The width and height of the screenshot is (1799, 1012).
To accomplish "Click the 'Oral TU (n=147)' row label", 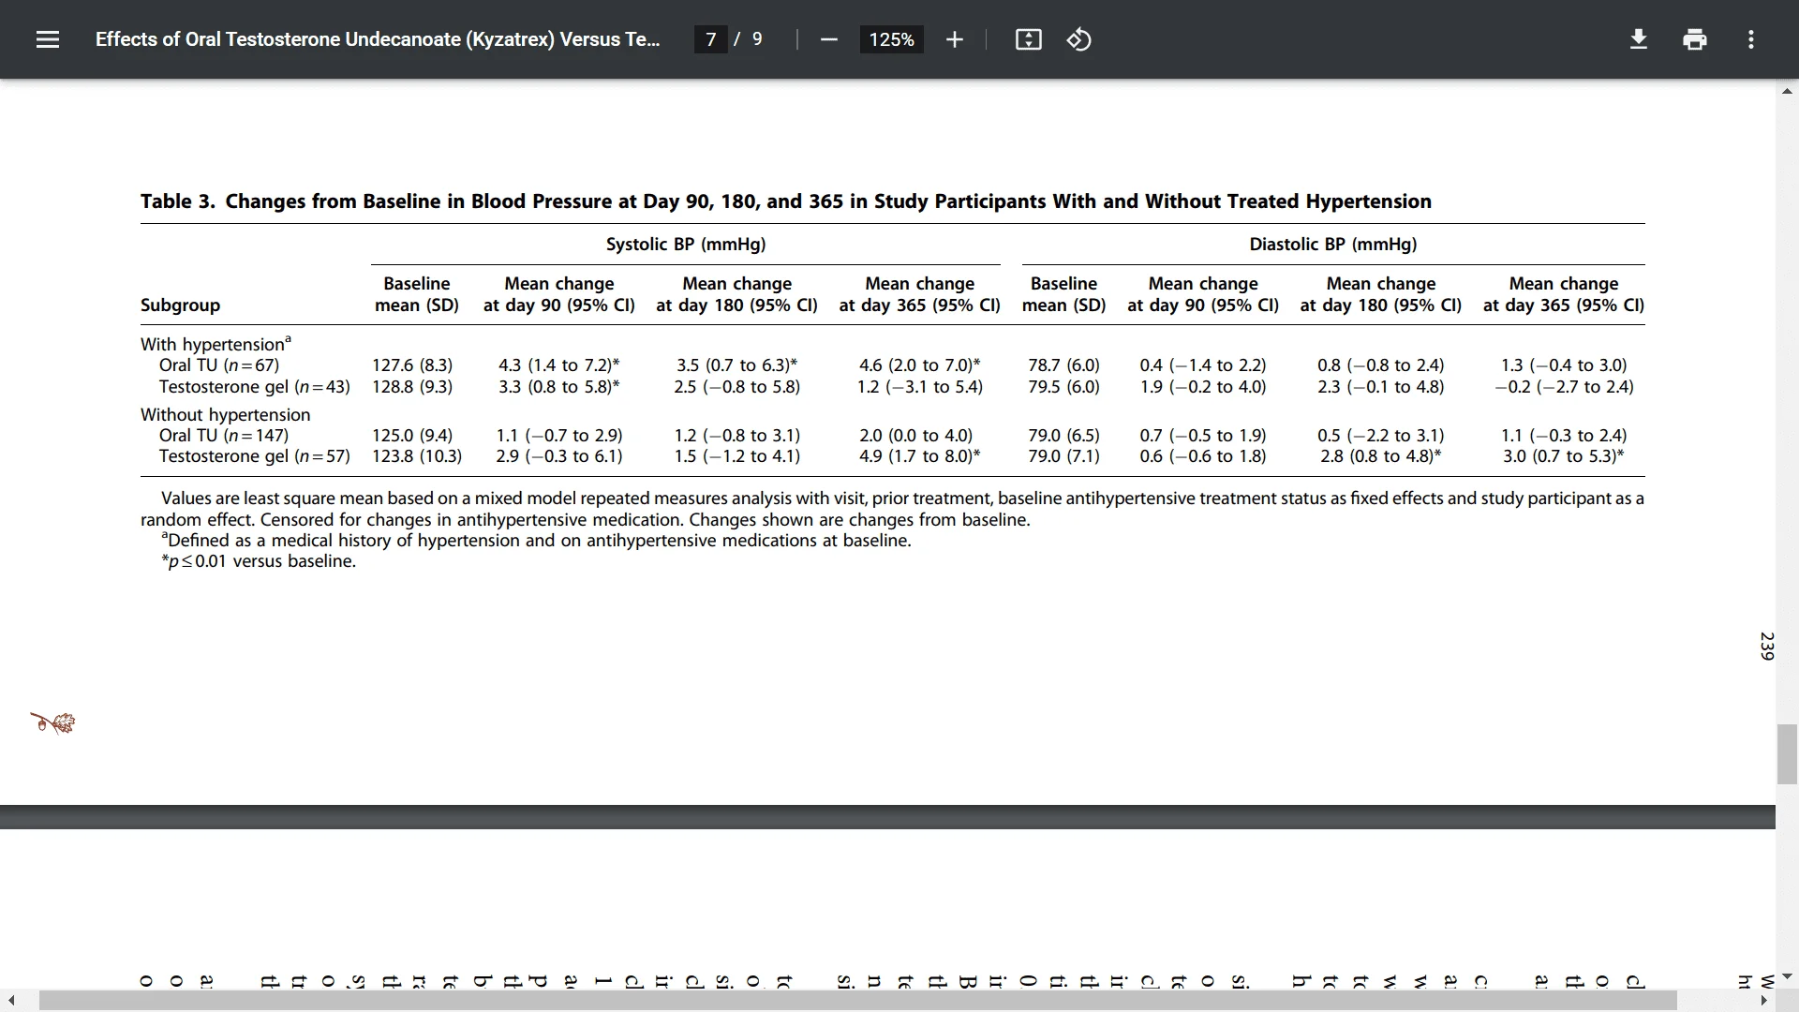I will click(224, 436).
